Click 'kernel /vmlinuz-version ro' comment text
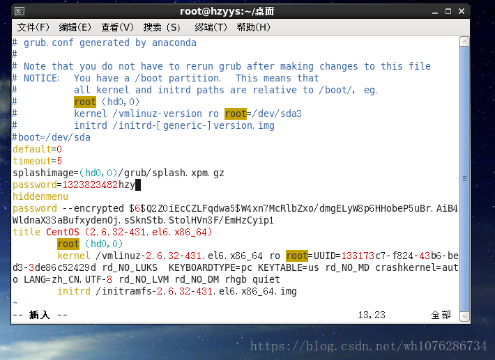The height and width of the screenshot is (360, 495). click(x=146, y=114)
